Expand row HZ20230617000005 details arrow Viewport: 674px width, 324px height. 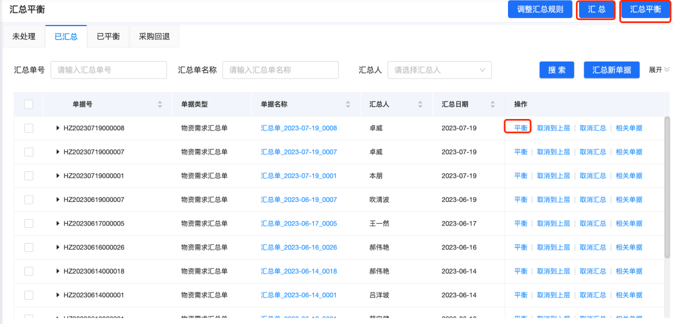[x=58, y=224]
